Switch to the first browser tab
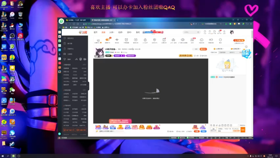 pos(77,20)
